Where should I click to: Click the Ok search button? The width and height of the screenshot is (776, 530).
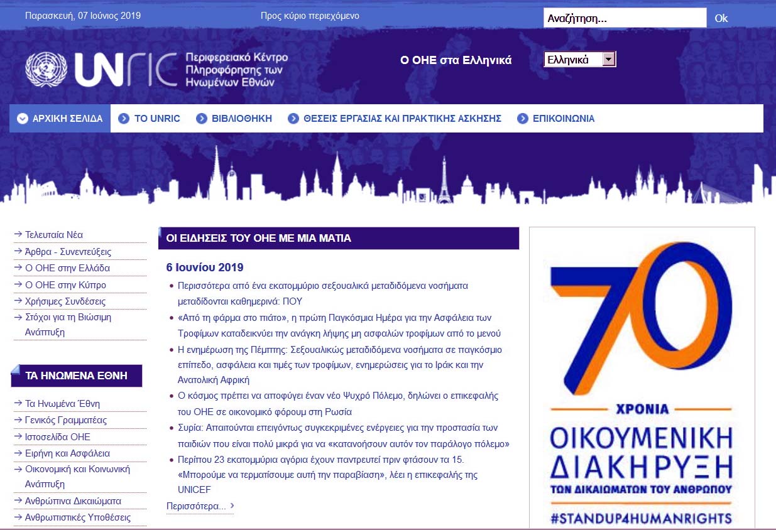(x=721, y=18)
